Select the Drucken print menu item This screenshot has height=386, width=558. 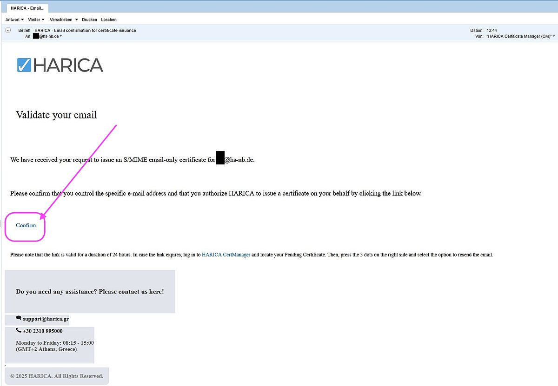click(89, 20)
